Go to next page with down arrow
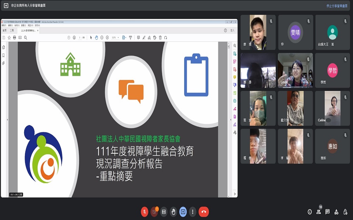 tap(74, 38)
